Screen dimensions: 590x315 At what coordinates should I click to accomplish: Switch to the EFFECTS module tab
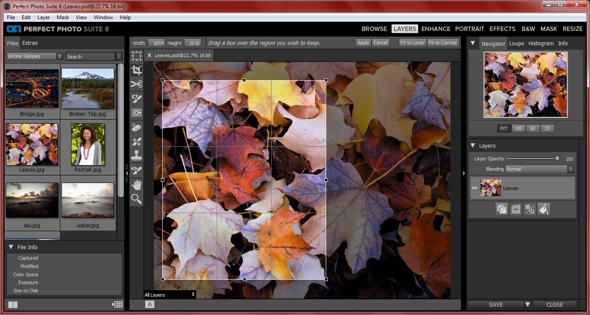pyautogui.click(x=502, y=29)
